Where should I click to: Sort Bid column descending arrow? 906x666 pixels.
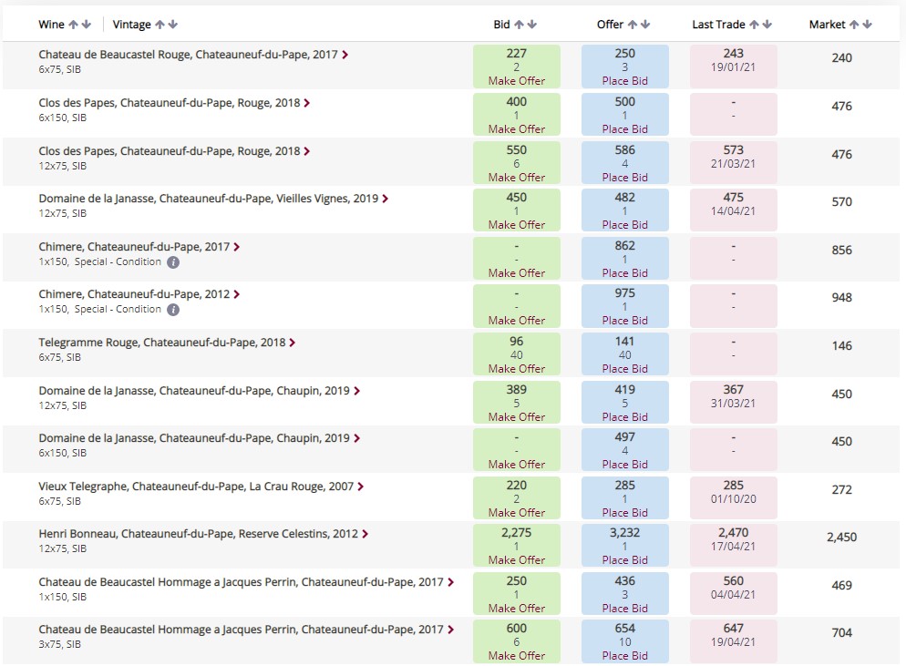point(532,25)
